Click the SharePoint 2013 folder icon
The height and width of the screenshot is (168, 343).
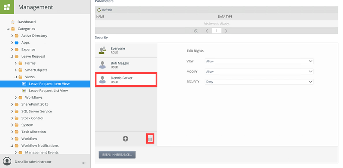(x=17, y=104)
